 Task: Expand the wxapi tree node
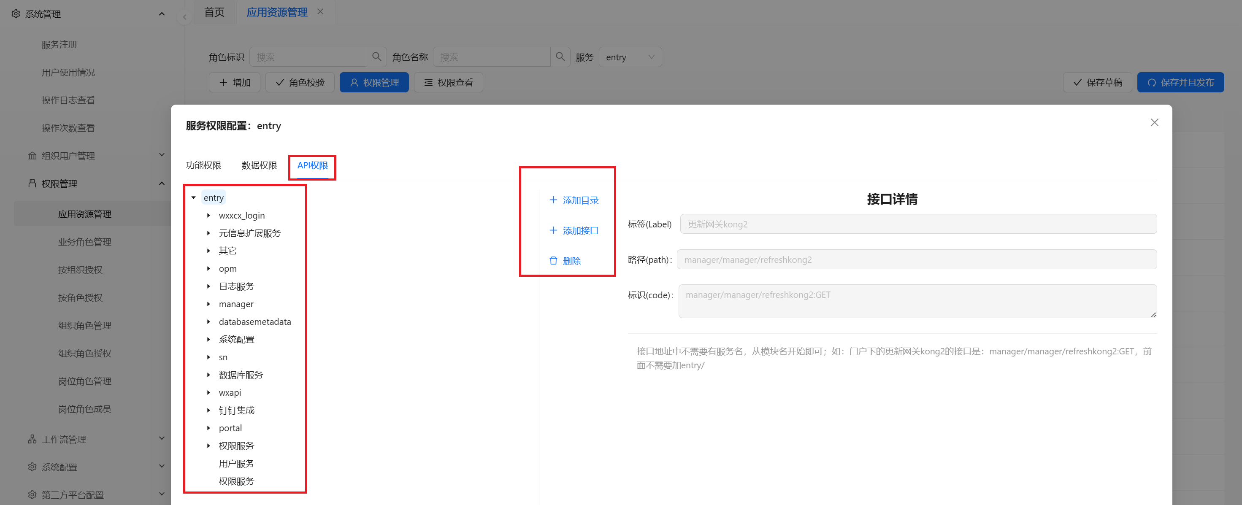pos(209,393)
